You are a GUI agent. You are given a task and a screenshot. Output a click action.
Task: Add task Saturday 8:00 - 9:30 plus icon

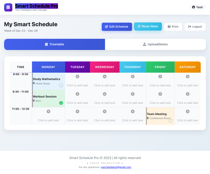tap(188, 76)
